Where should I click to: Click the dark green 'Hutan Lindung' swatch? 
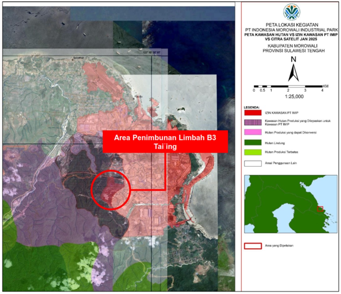click(x=253, y=143)
